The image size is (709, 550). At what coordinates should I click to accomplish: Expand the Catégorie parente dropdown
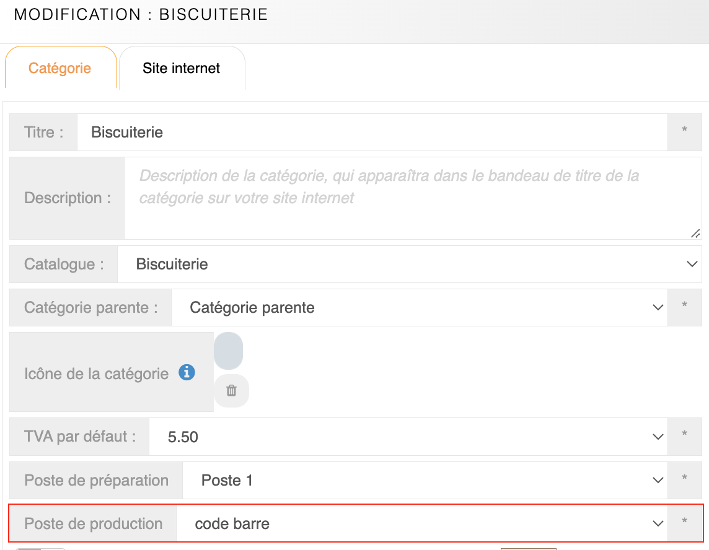point(419,307)
